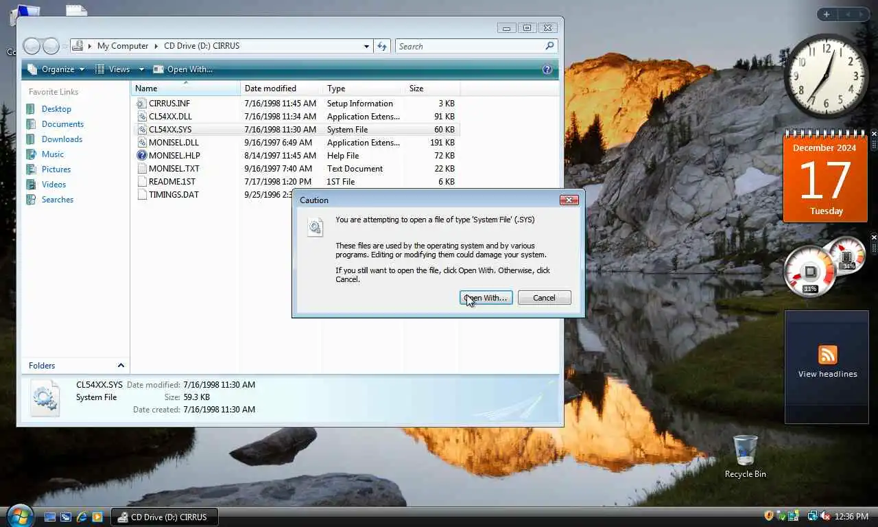Add gadgets with the sidebar plus button
The height and width of the screenshot is (527, 878).
(x=827, y=14)
